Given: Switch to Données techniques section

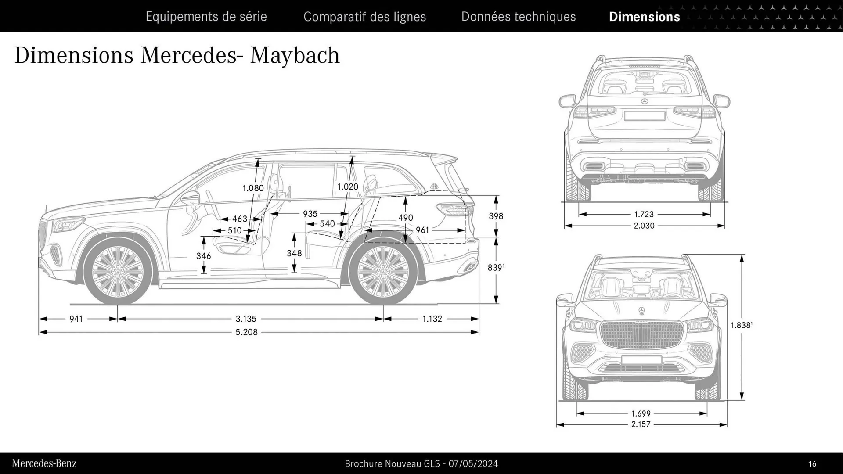Looking at the screenshot, I should point(519,17).
